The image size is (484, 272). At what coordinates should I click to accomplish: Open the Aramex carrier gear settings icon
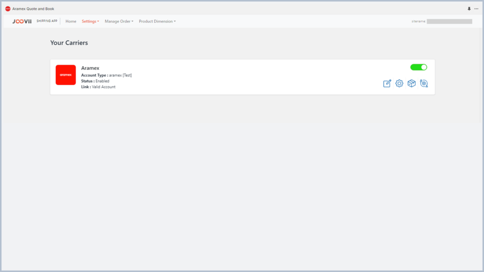point(399,84)
